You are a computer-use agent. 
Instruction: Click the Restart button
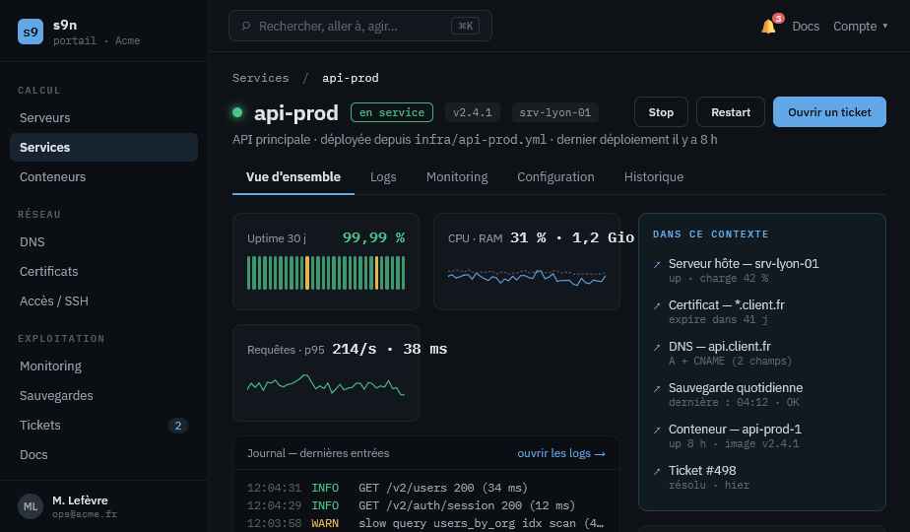(x=731, y=112)
